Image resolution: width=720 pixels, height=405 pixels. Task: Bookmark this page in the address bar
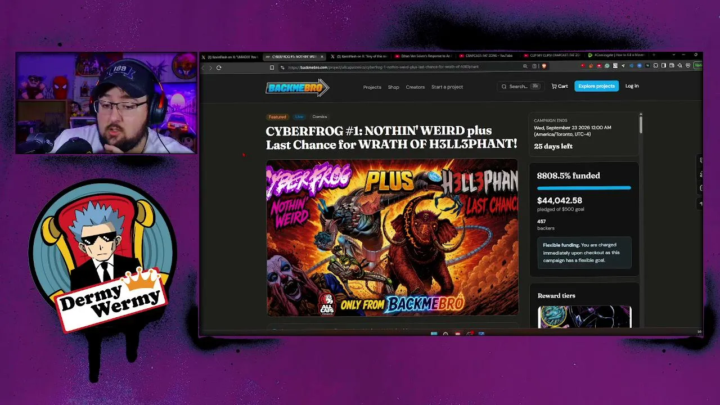[272, 67]
